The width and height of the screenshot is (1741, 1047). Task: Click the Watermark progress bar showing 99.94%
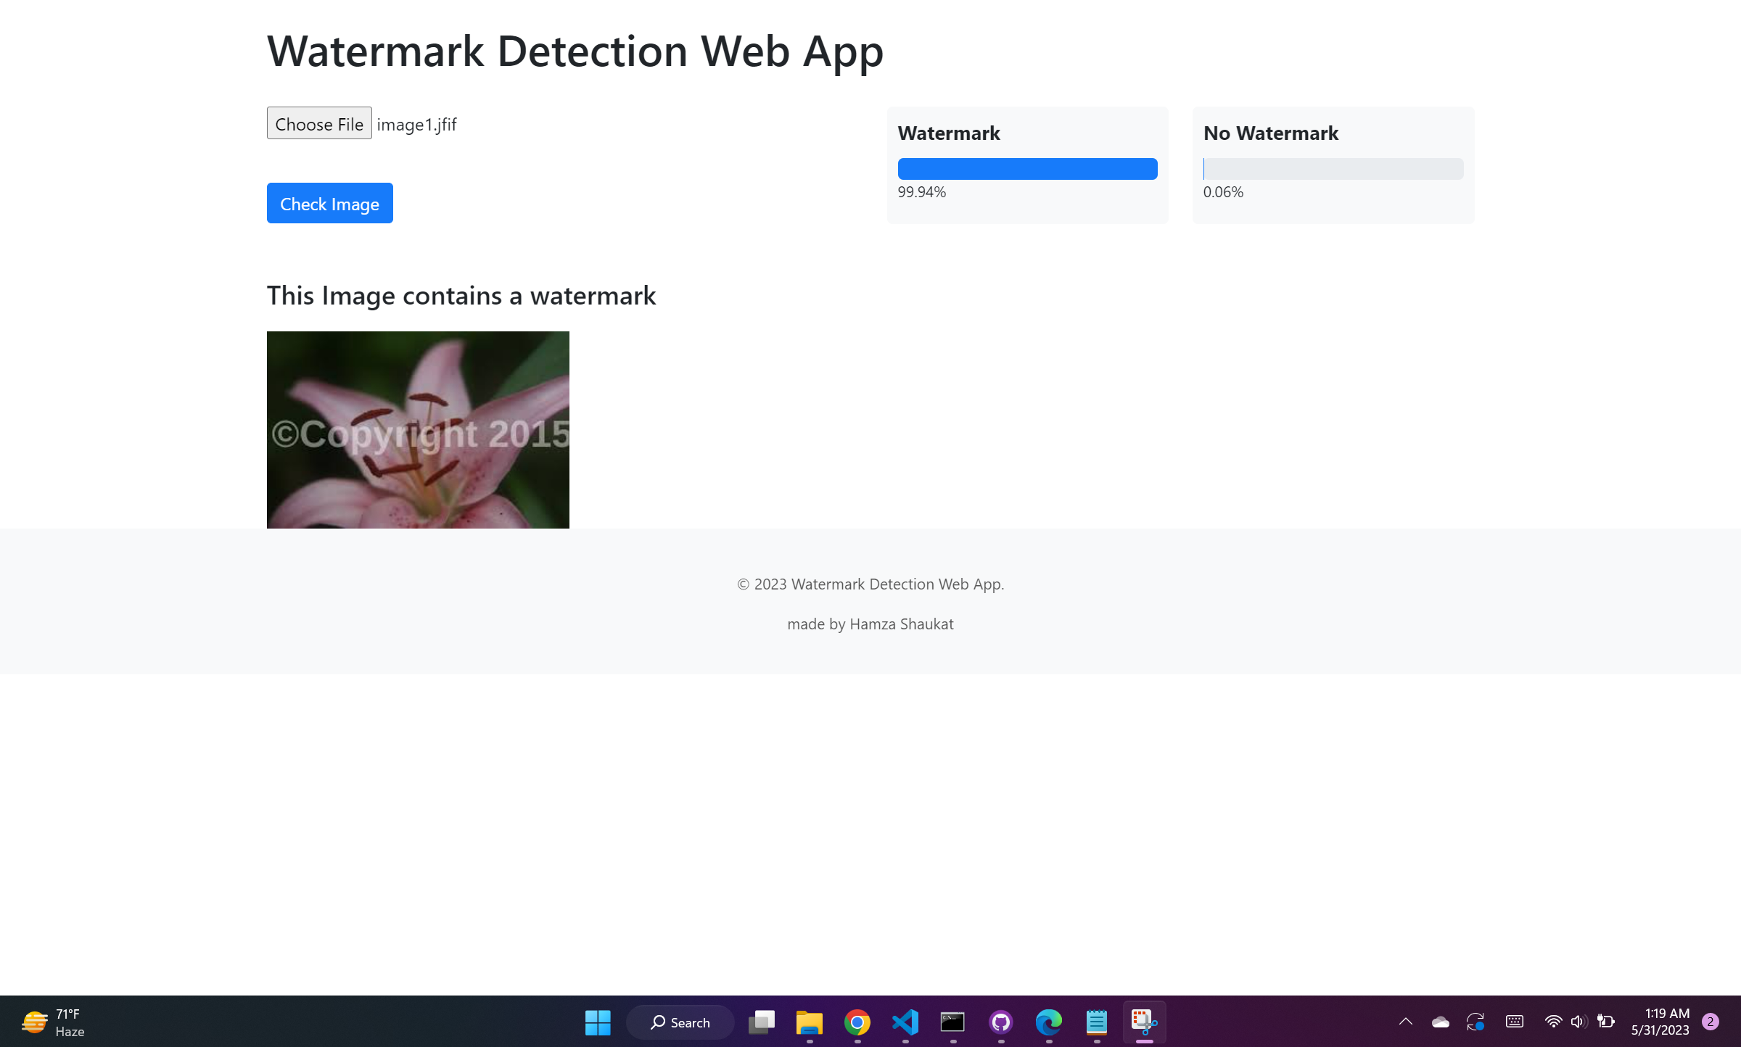1027,168
